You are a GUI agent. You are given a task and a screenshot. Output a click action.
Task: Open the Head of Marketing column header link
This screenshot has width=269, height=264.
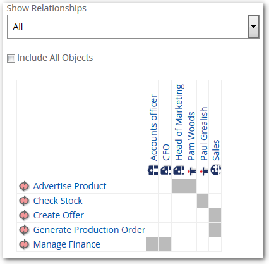click(x=179, y=122)
